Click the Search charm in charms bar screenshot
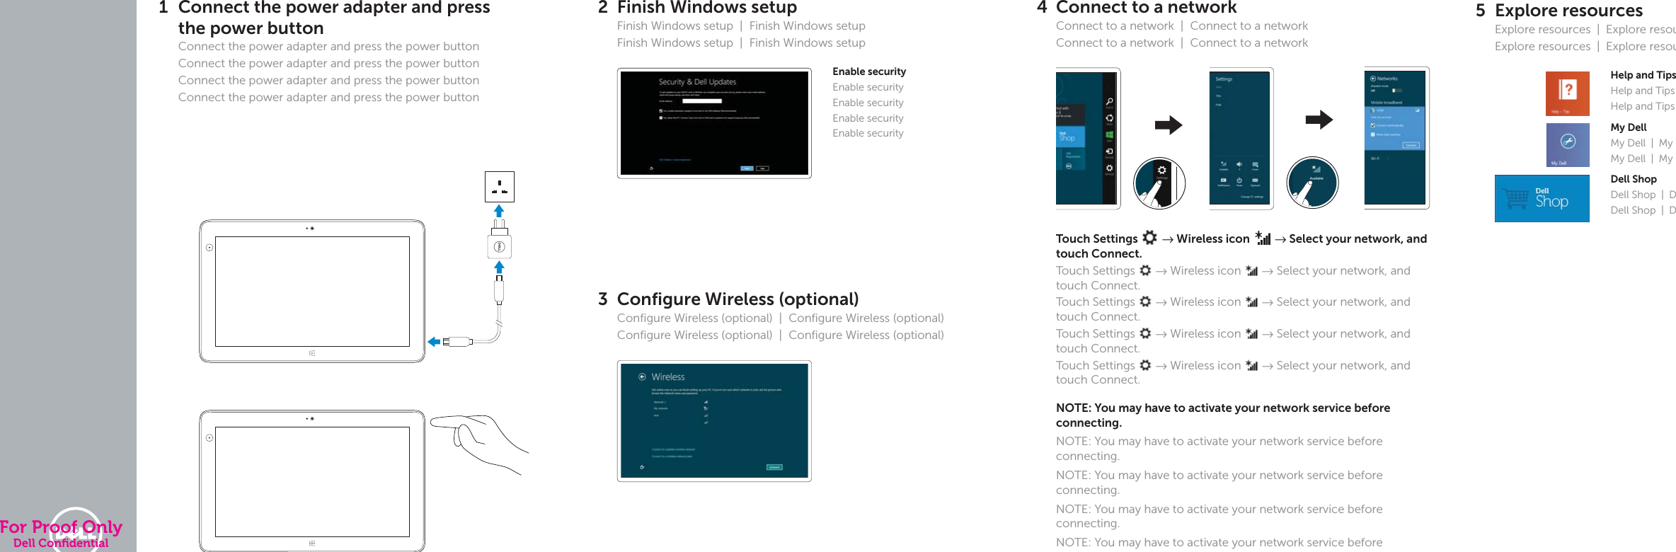1676x552 pixels. tap(1109, 103)
